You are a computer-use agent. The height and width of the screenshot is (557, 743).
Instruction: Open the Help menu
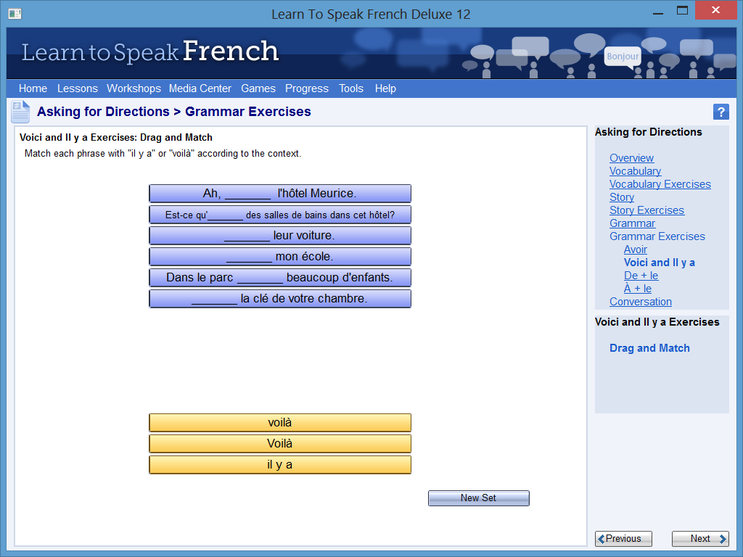[x=385, y=88]
